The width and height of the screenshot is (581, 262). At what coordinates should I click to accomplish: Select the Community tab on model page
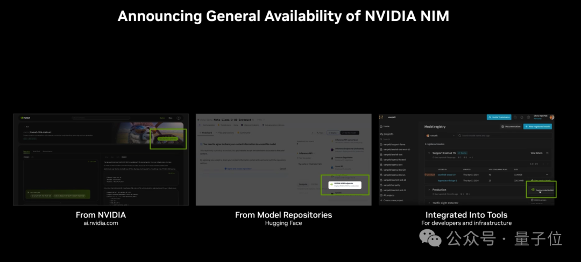[x=244, y=132]
